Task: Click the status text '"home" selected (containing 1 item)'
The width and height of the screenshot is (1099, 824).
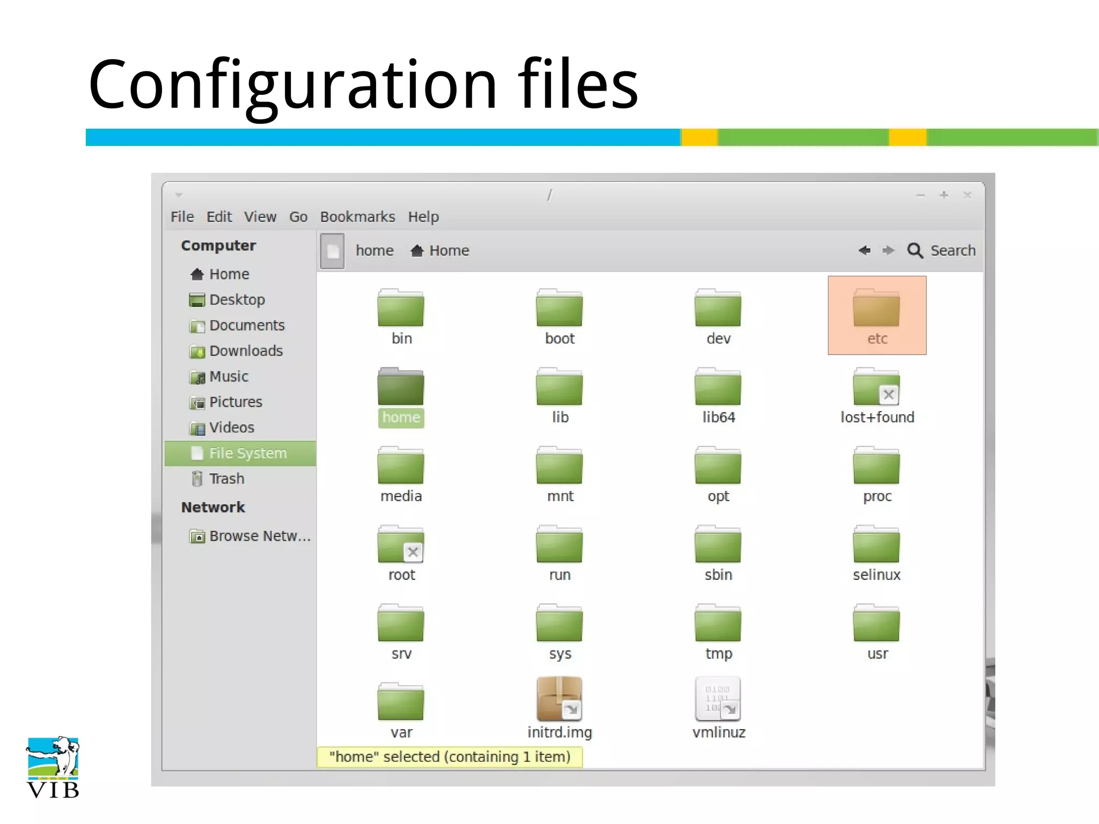Action: pos(450,757)
